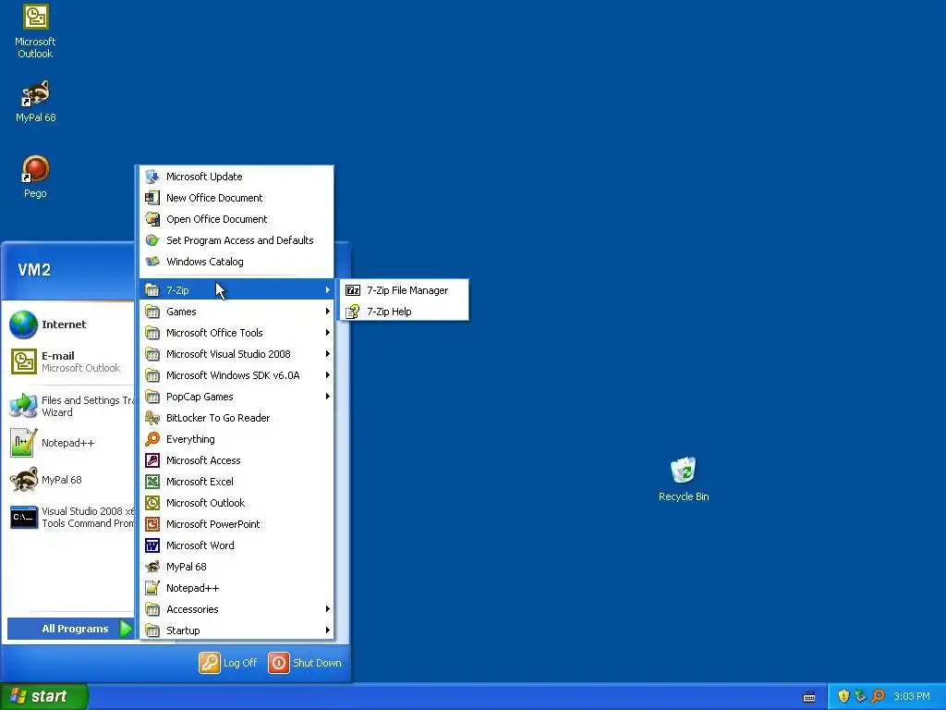Click the Microsoft PowerPoint icon
Screen dimensions: 946x710
(x=152, y=524)
